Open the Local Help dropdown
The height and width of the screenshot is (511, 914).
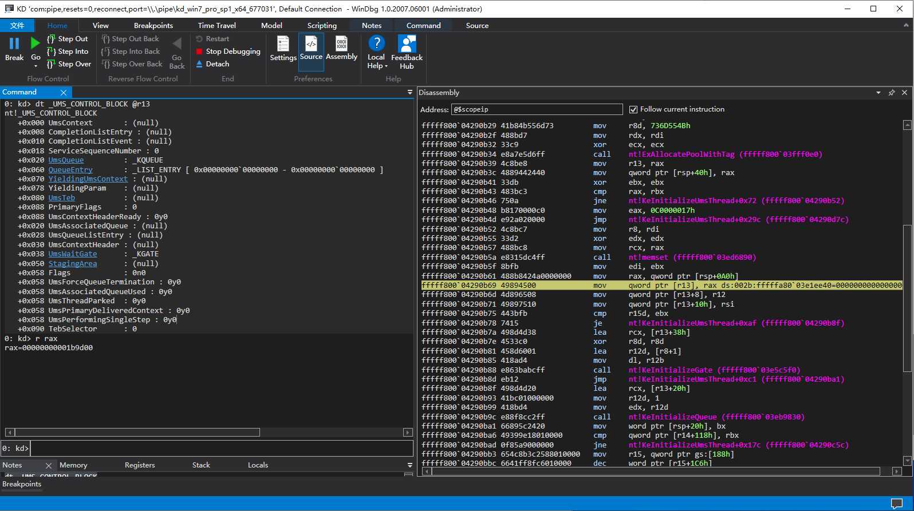[376, 53]
